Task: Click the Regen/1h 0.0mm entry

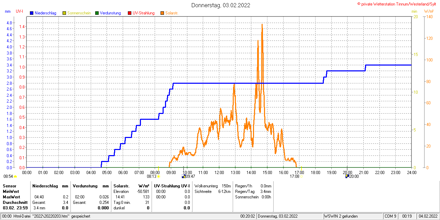Action: 253,186
